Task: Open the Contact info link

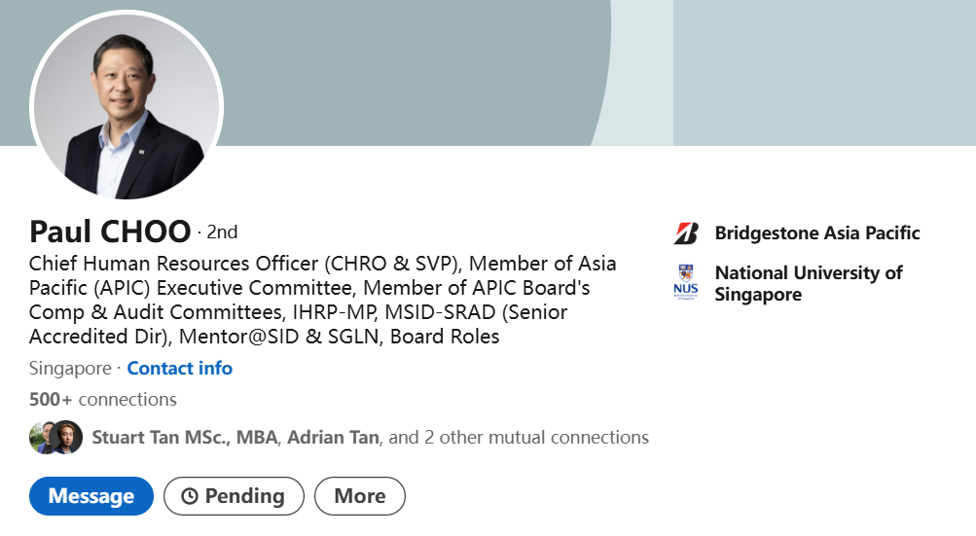Action: [x=180, y=369]
